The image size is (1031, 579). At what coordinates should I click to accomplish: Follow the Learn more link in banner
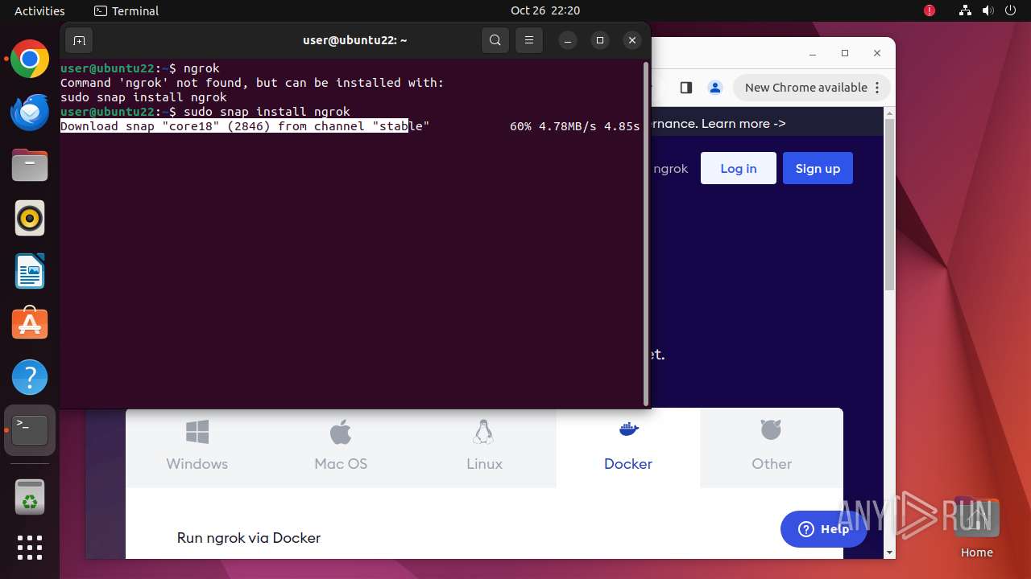743,123
